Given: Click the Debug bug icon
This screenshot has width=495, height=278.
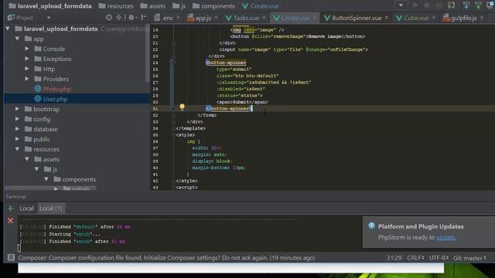Looking at the screenshot, I should tap(427, 5).
